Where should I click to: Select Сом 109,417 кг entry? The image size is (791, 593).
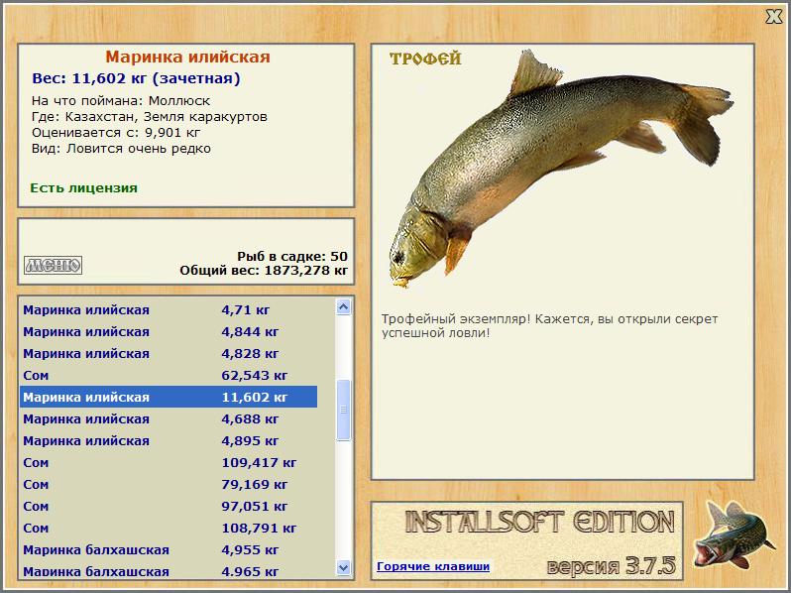click(169, 463)
